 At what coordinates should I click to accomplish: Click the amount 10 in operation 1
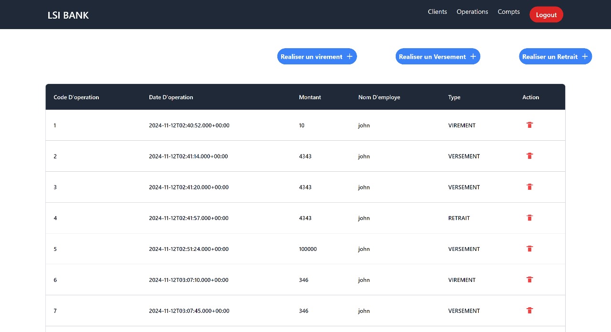(x=302, y=125)
